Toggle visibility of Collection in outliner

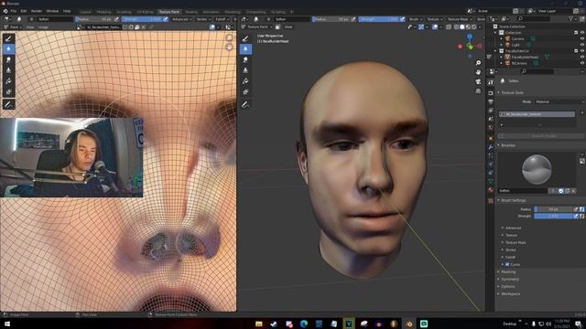582,33
